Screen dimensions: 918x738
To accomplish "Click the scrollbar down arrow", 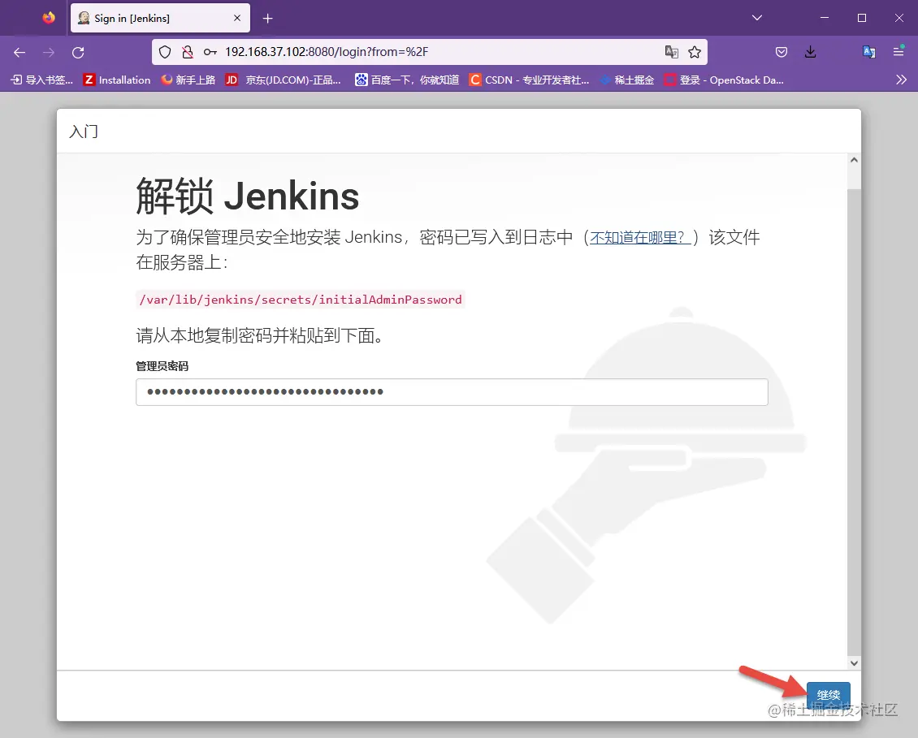I will pyautogui.click(x=854, y=663).
